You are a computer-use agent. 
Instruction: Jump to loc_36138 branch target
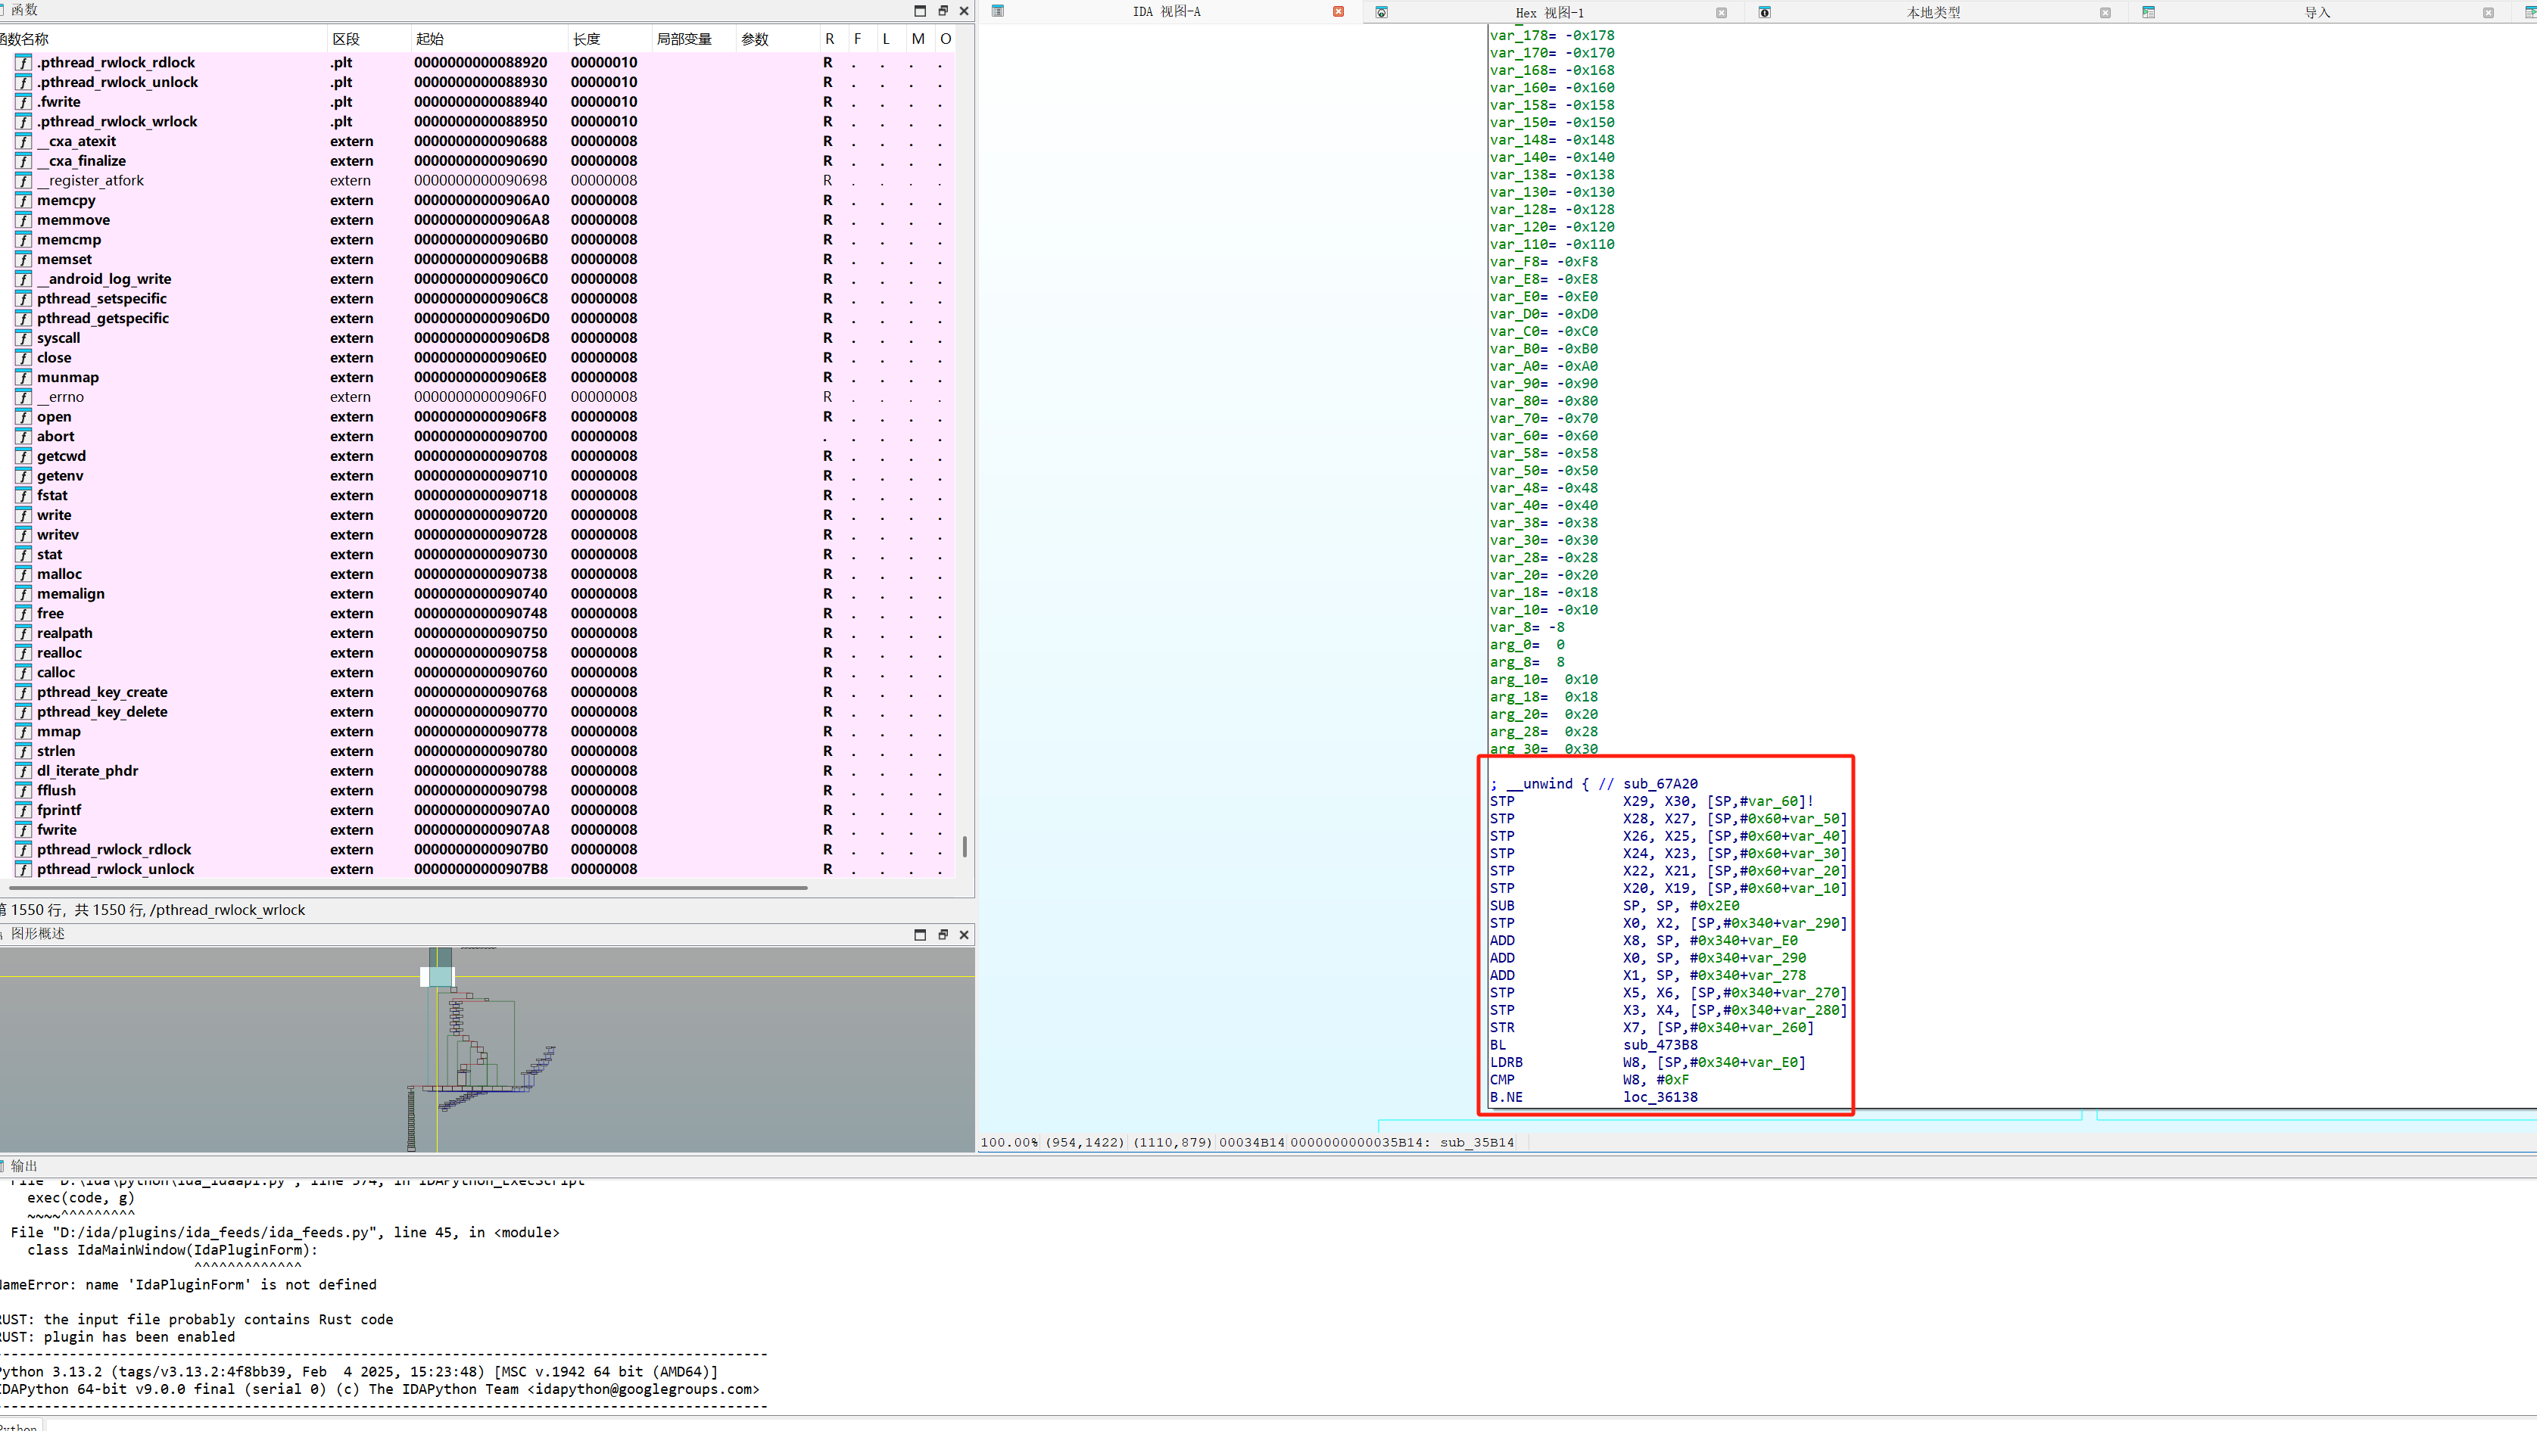(1660, 1097)
